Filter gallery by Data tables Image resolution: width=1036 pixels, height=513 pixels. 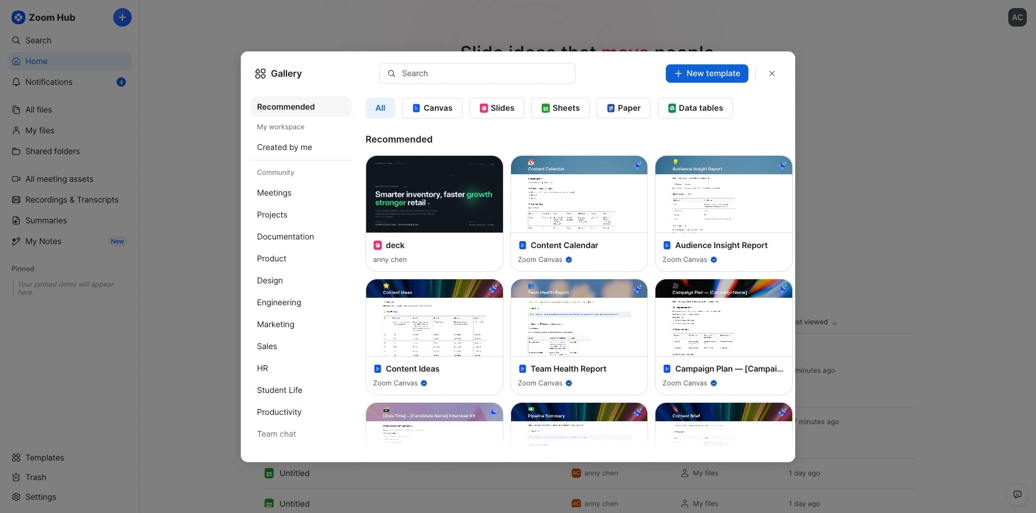pyautogui.click(x=695, y=108)
